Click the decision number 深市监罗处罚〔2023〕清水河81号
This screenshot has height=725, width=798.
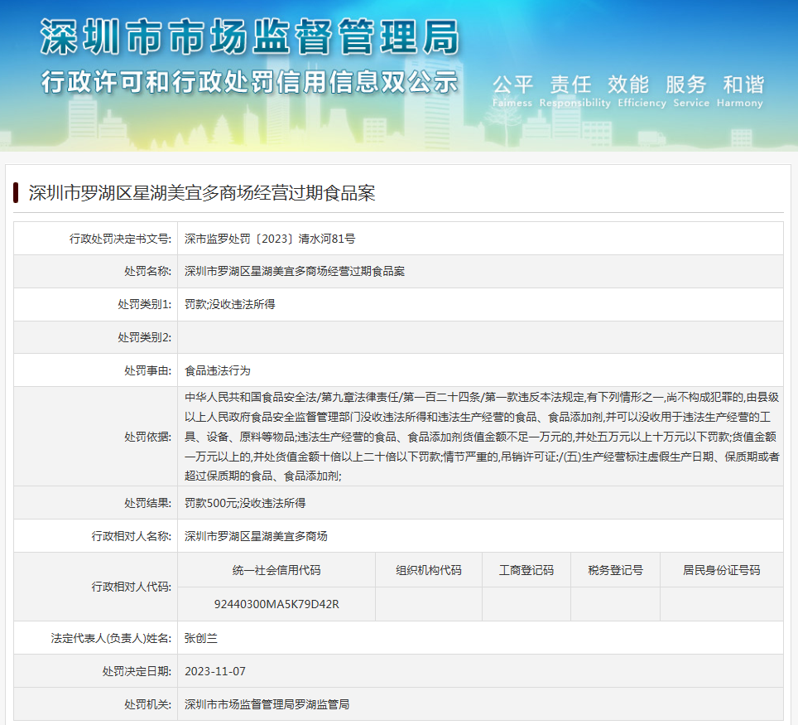click(270, 239)
